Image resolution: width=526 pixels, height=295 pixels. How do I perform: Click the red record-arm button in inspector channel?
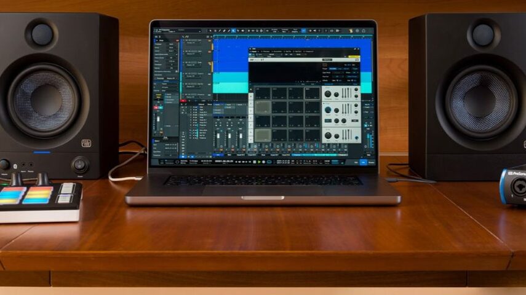point(155,108)
